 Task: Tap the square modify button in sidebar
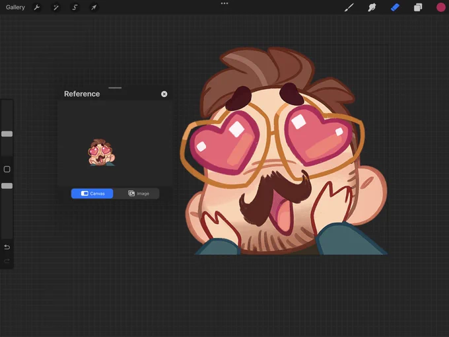pyautogui.click(x=7, y=169)
